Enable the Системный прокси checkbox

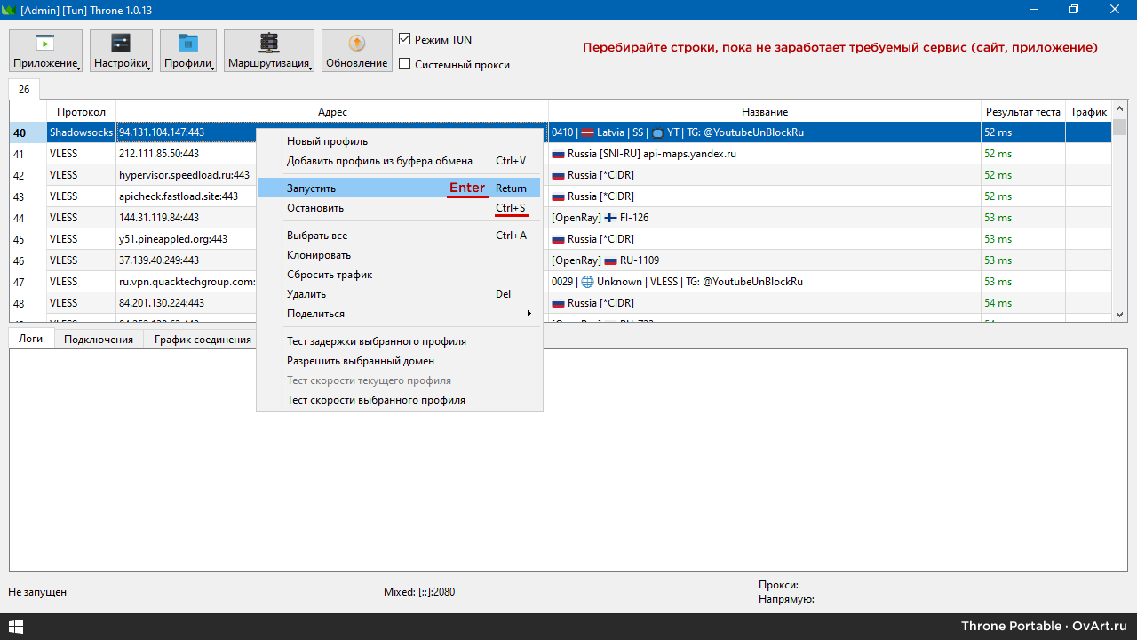pos(405,65)
